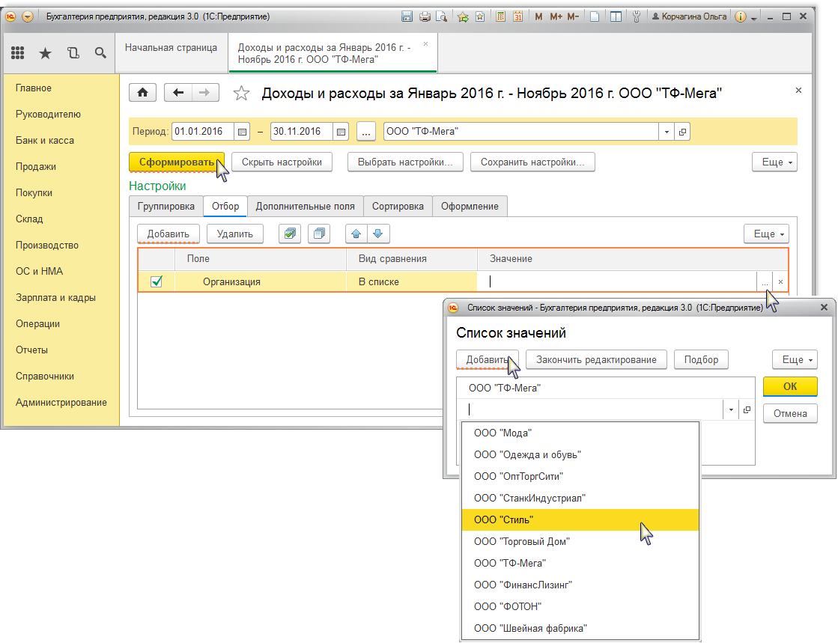Open print preview icon in title bar
This screenshot has width=838, height=643.
[x=441, y=16]
